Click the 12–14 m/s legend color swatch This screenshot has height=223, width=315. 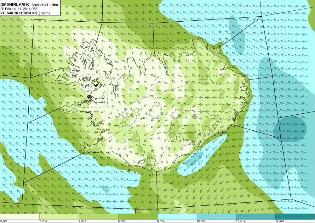(256, 217)
